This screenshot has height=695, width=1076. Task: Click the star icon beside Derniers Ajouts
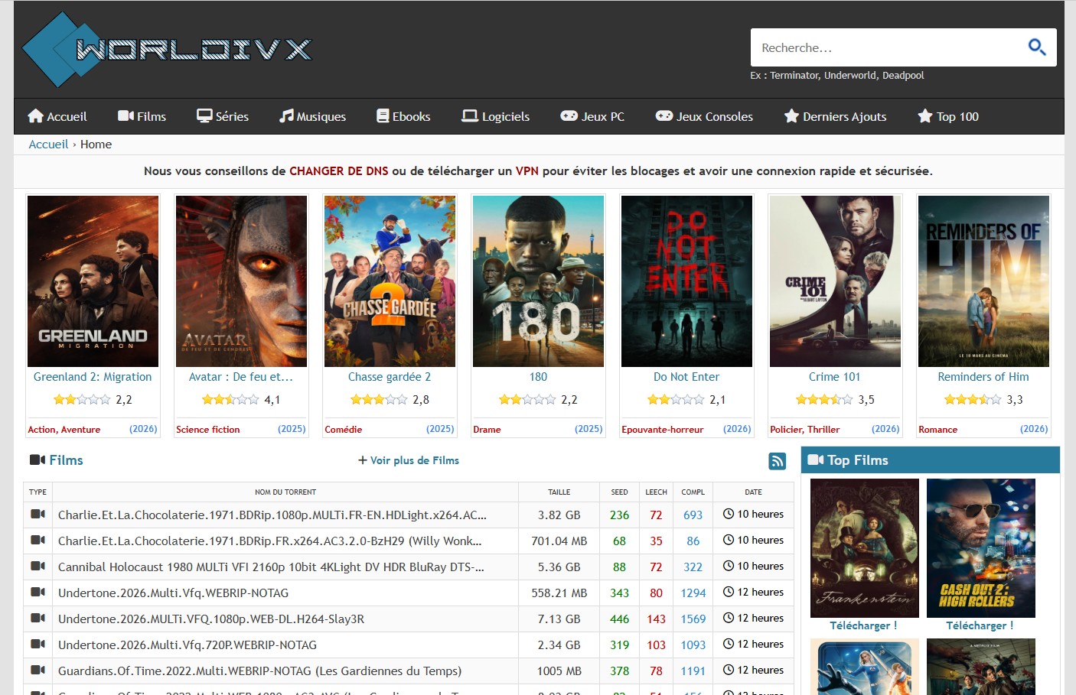tap(791, 116)
